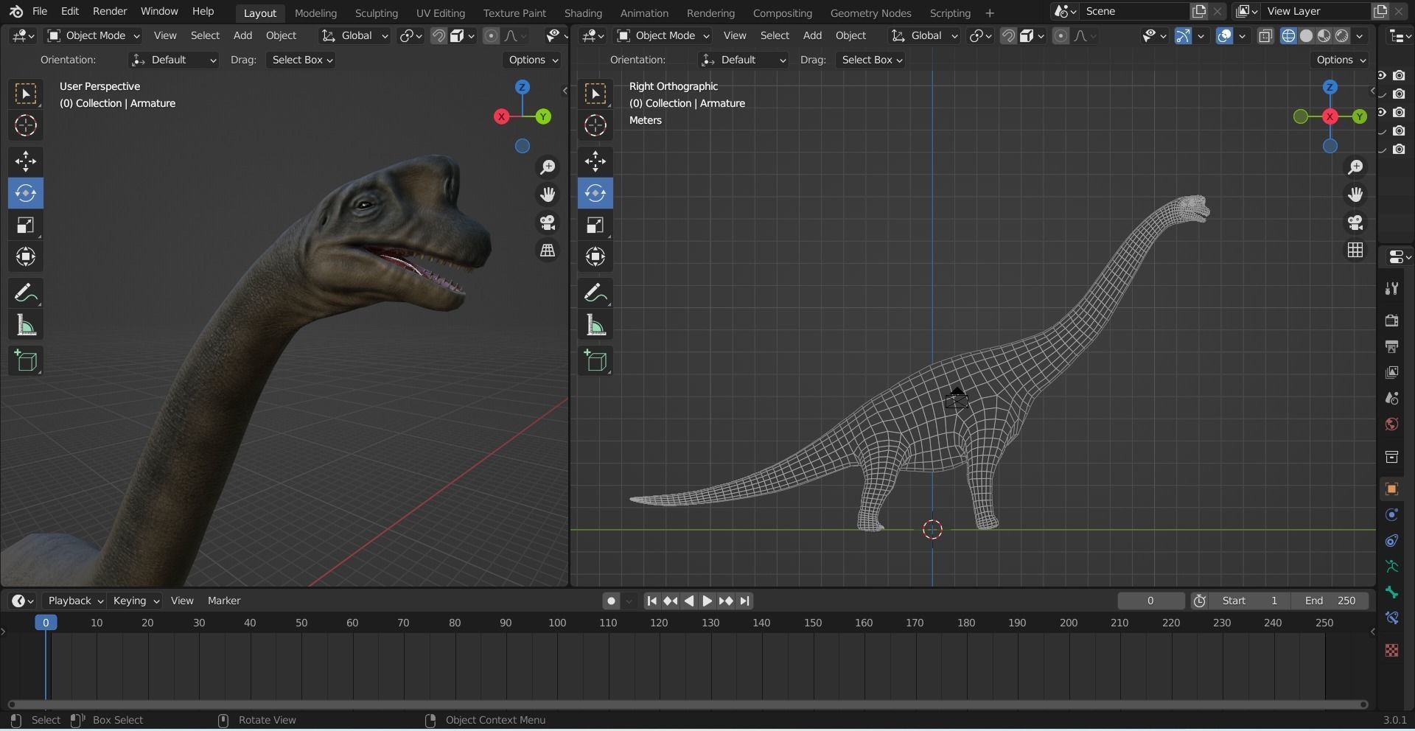Switch to the Shading workspace tab
This screenshot has width=1415, height=731.
[583, 13]
